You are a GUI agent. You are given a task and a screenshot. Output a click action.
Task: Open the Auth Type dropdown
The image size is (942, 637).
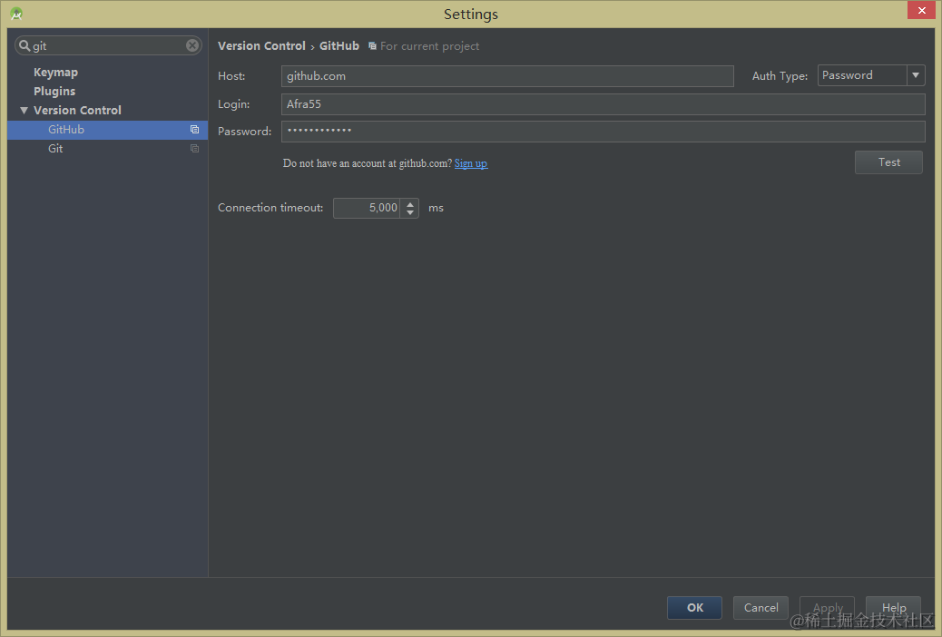click(916, 75)
